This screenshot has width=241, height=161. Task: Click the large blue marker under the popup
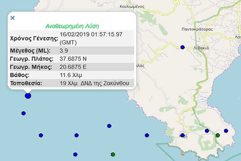click(28, 96)
